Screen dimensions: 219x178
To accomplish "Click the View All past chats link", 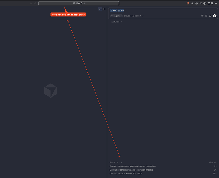I will click(213, 162).
